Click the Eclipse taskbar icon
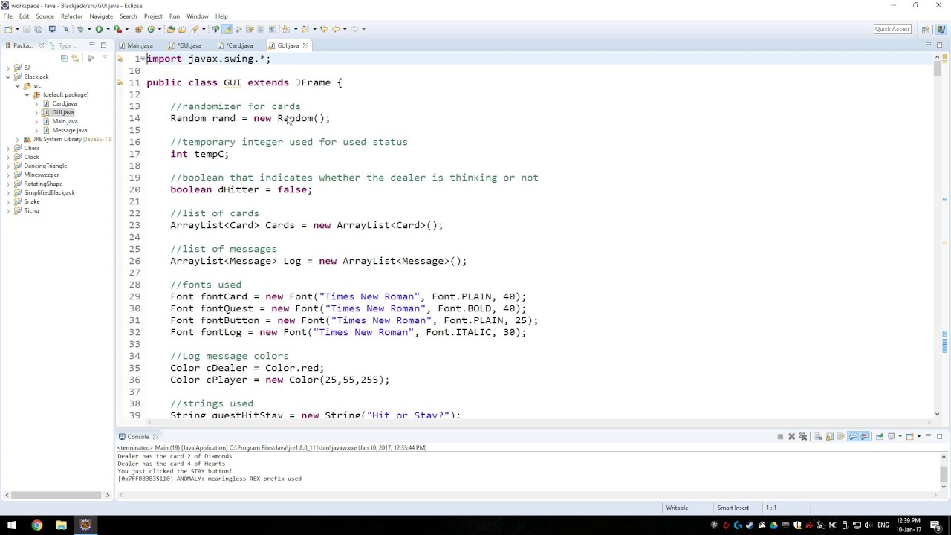The width and height of the screenshot is (951, 535). click(x=85, y=525)
